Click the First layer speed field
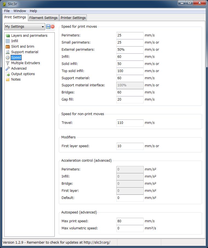 pyautogui.click(x=130, y=146)
